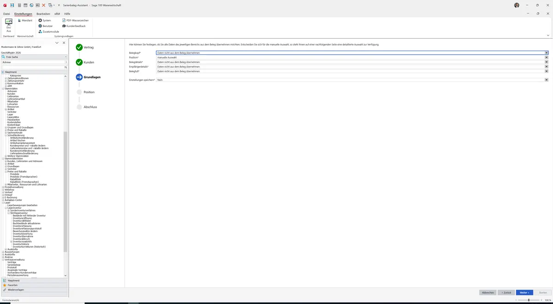Open Zusatzmodule in the ribbon
The width and height of the screenshot is (553, 304).
pos(48,31)
